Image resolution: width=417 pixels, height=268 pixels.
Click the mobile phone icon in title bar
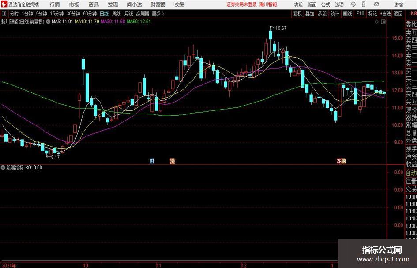tap(364, 4)
